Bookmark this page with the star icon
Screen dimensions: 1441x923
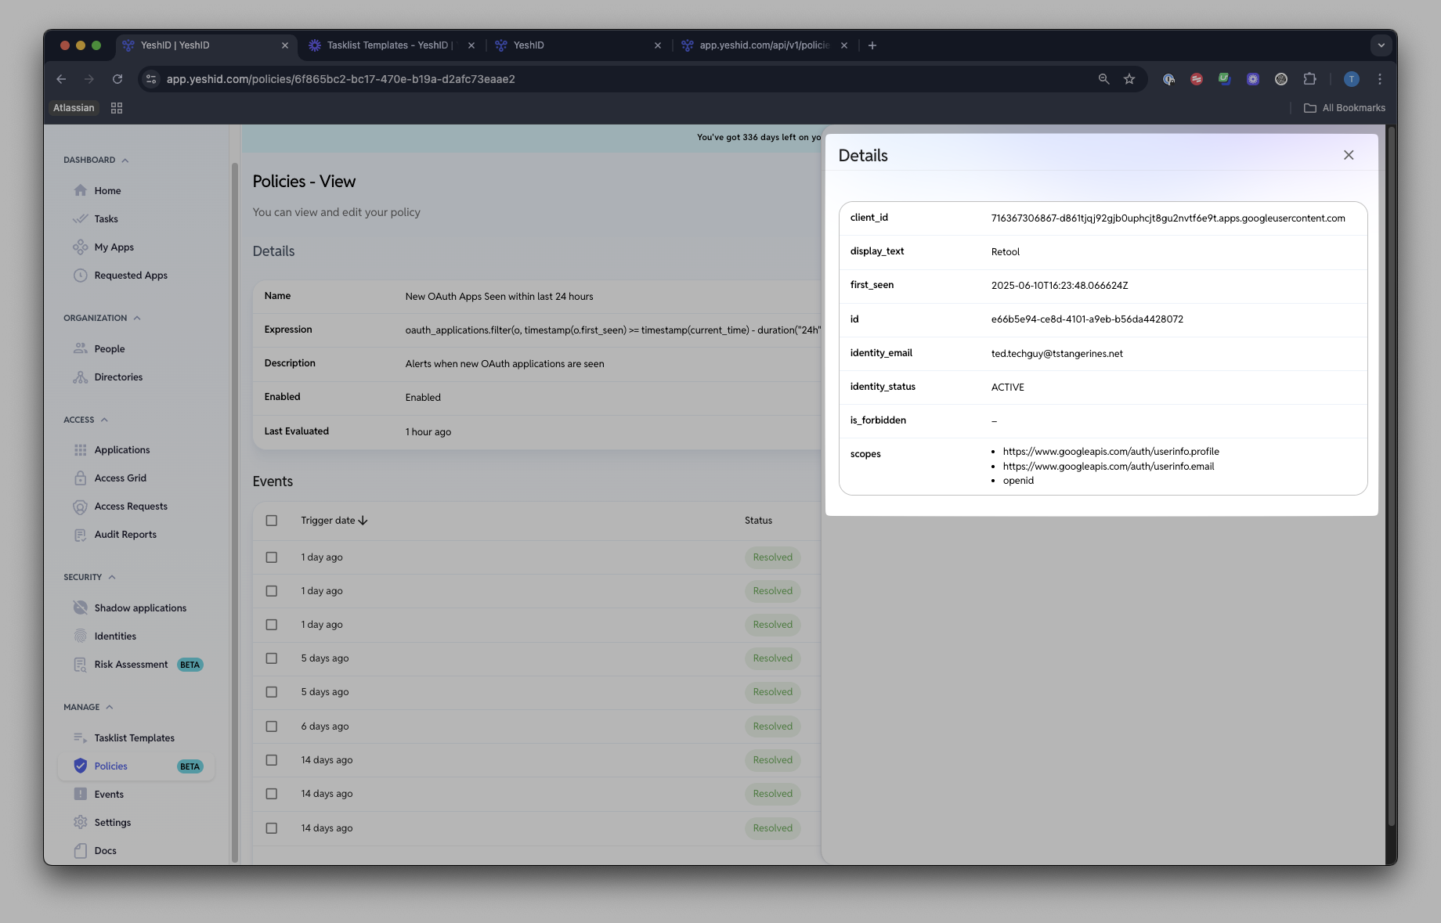pos(1129,79)
